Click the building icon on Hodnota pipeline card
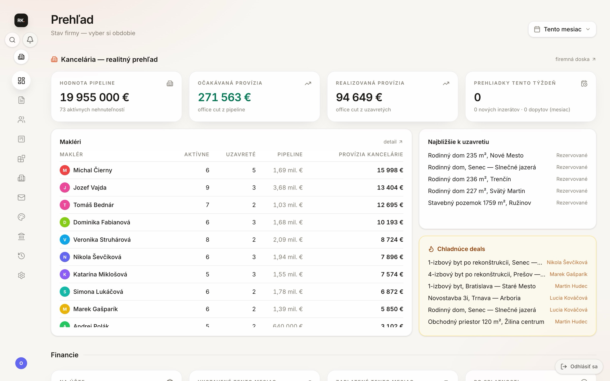610x381 pixels. (x=170, y=84)
